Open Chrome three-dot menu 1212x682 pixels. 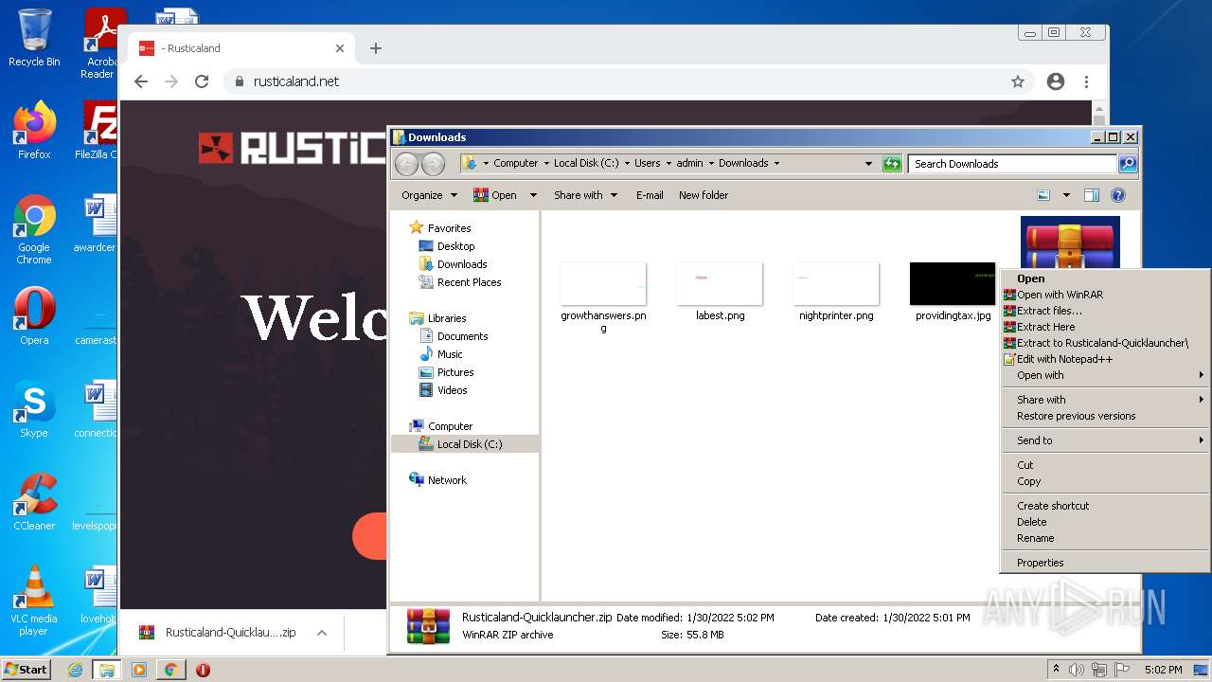(x=1086, y=81)
